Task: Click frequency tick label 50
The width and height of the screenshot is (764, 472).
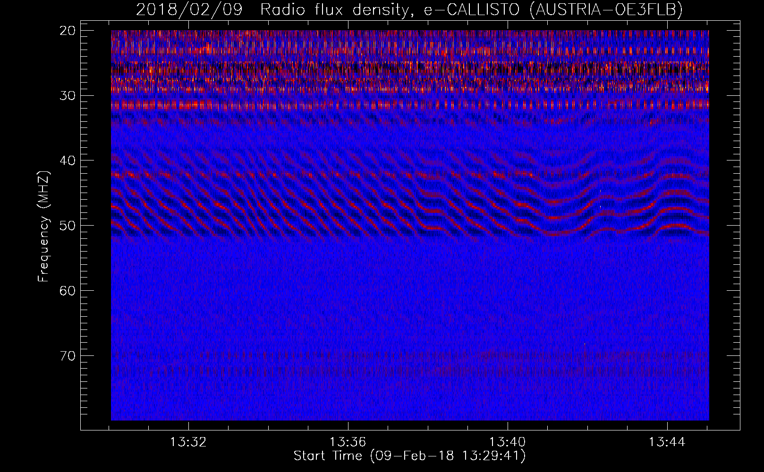Action: 68,226
